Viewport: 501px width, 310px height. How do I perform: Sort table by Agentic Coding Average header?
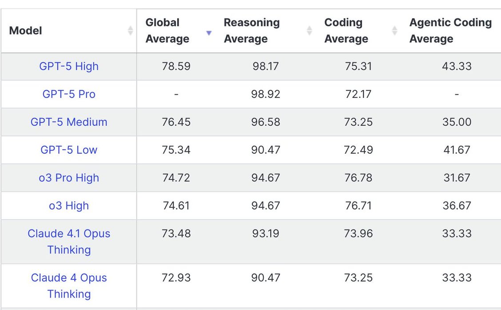tap(450, 31)
